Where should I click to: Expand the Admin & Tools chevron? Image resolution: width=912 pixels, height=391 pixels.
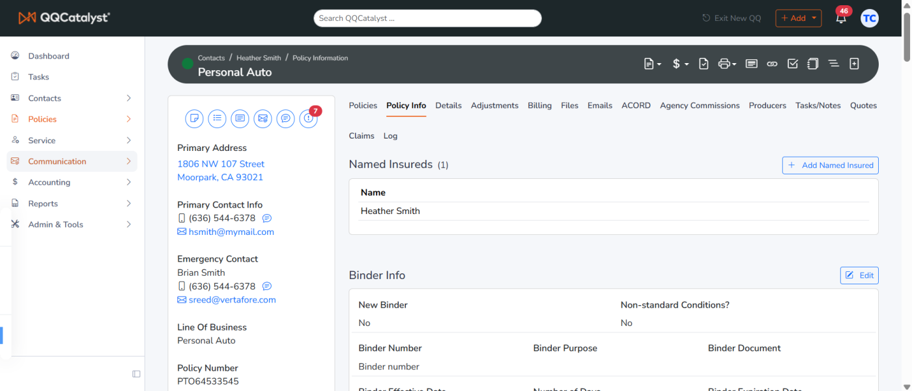pos(128,224)
